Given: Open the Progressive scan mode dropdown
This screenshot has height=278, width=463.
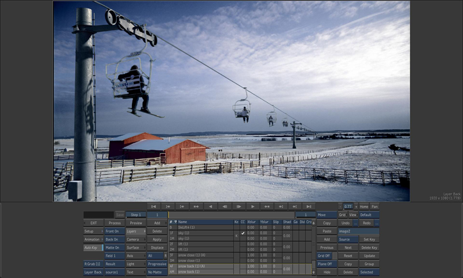Looking at the screenshot, I should (156, 264).
